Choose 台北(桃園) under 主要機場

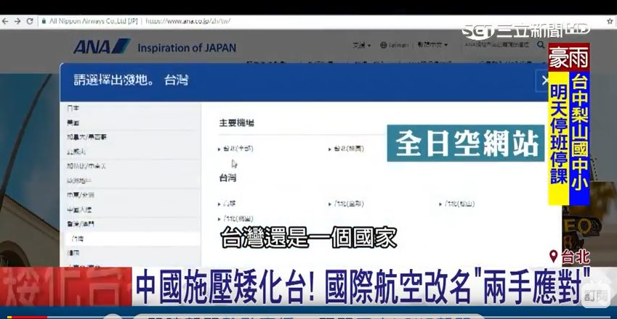point(347,149)
